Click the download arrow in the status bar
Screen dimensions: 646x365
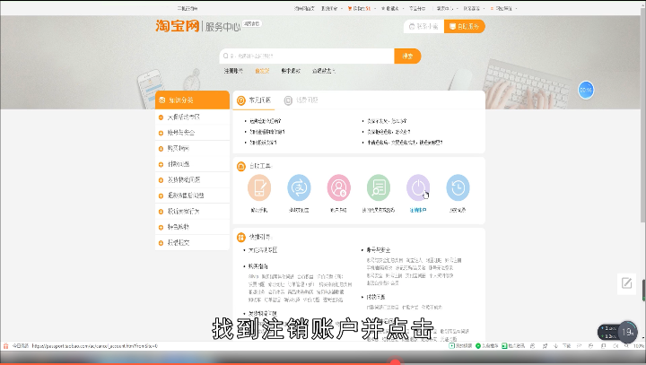pos(555,346)
